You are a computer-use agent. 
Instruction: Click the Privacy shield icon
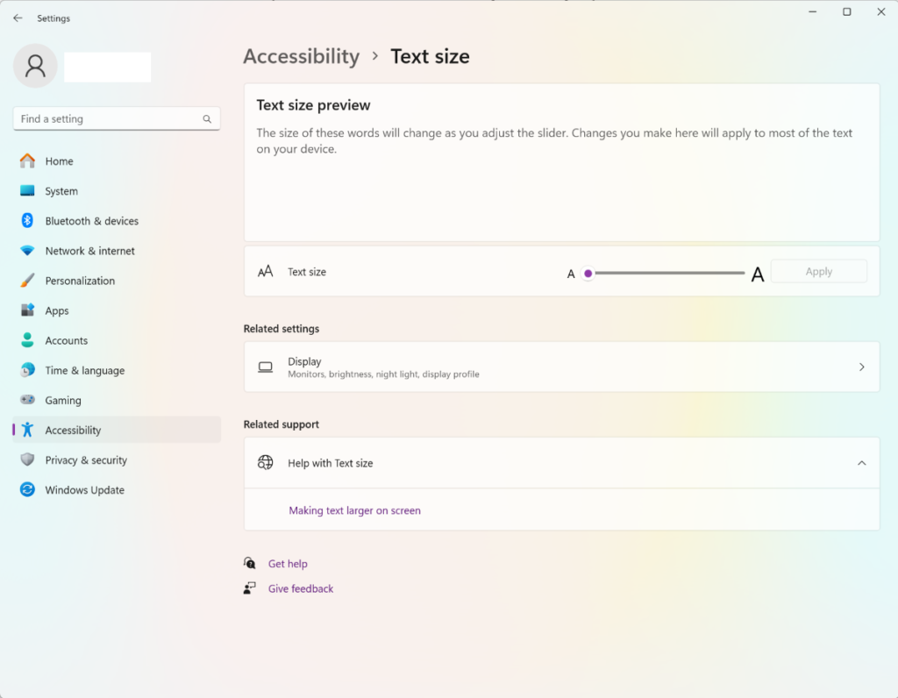pyautogui.click(x=27, y=459)
